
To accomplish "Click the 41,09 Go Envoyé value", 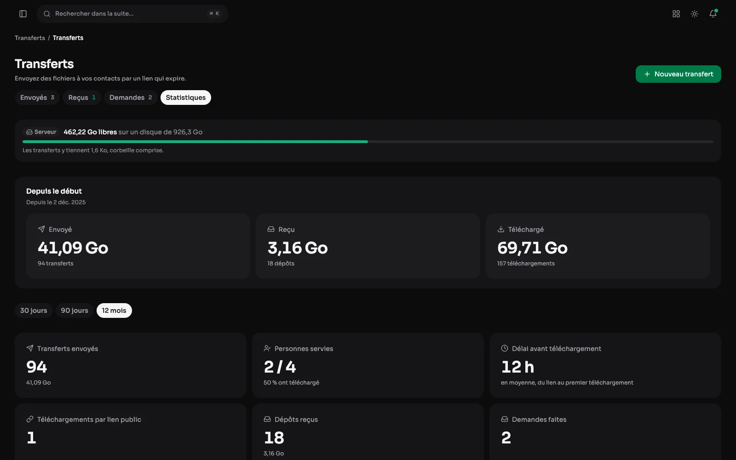I will tap(73, 248).
